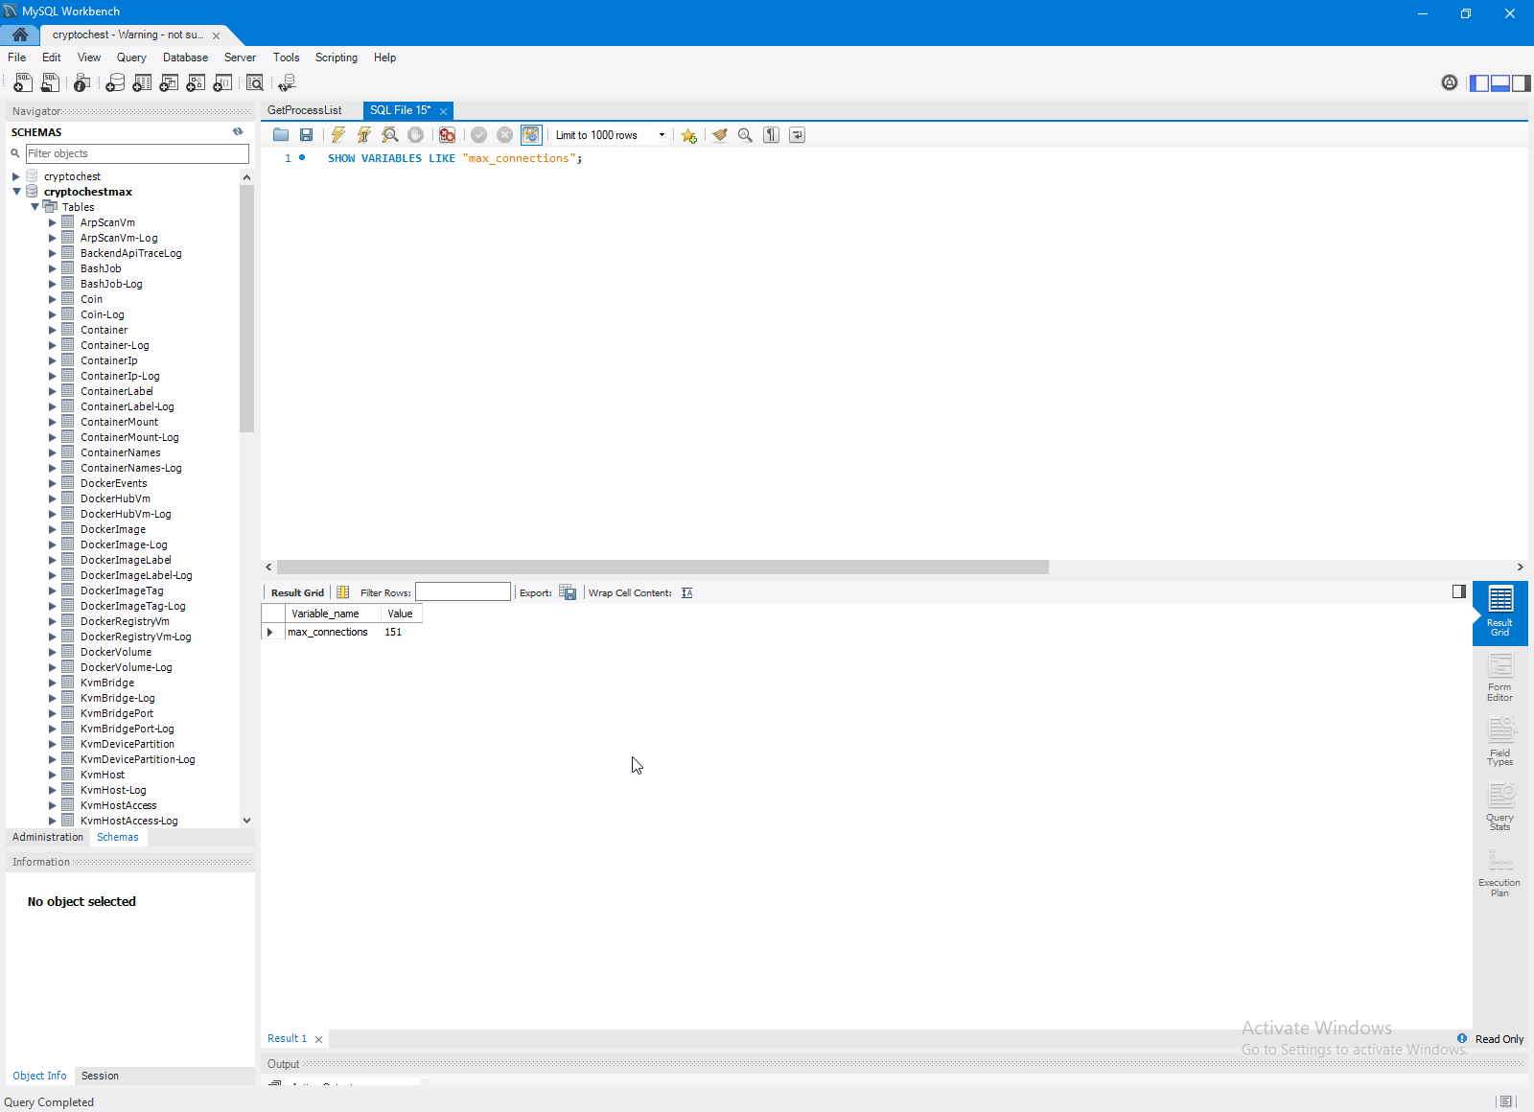Reconnect to DBMS icon
The image size is (1534, 1112).
(287, 83)
